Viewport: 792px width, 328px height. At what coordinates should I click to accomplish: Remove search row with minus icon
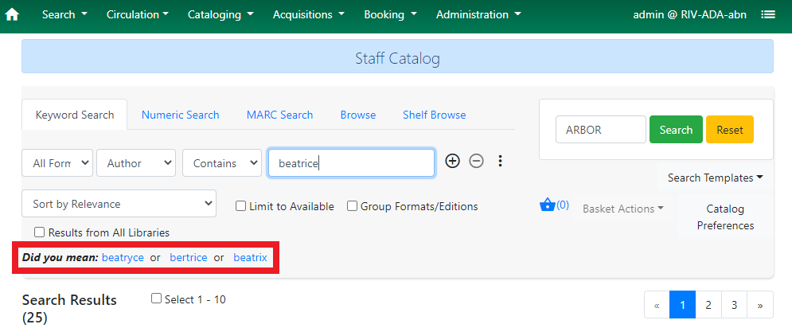(x=476, y=162)
